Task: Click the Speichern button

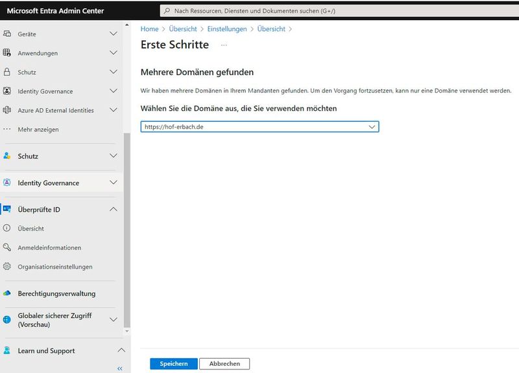Action: point(174,363)
